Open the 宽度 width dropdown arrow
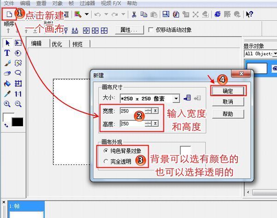 pos(155,111)
